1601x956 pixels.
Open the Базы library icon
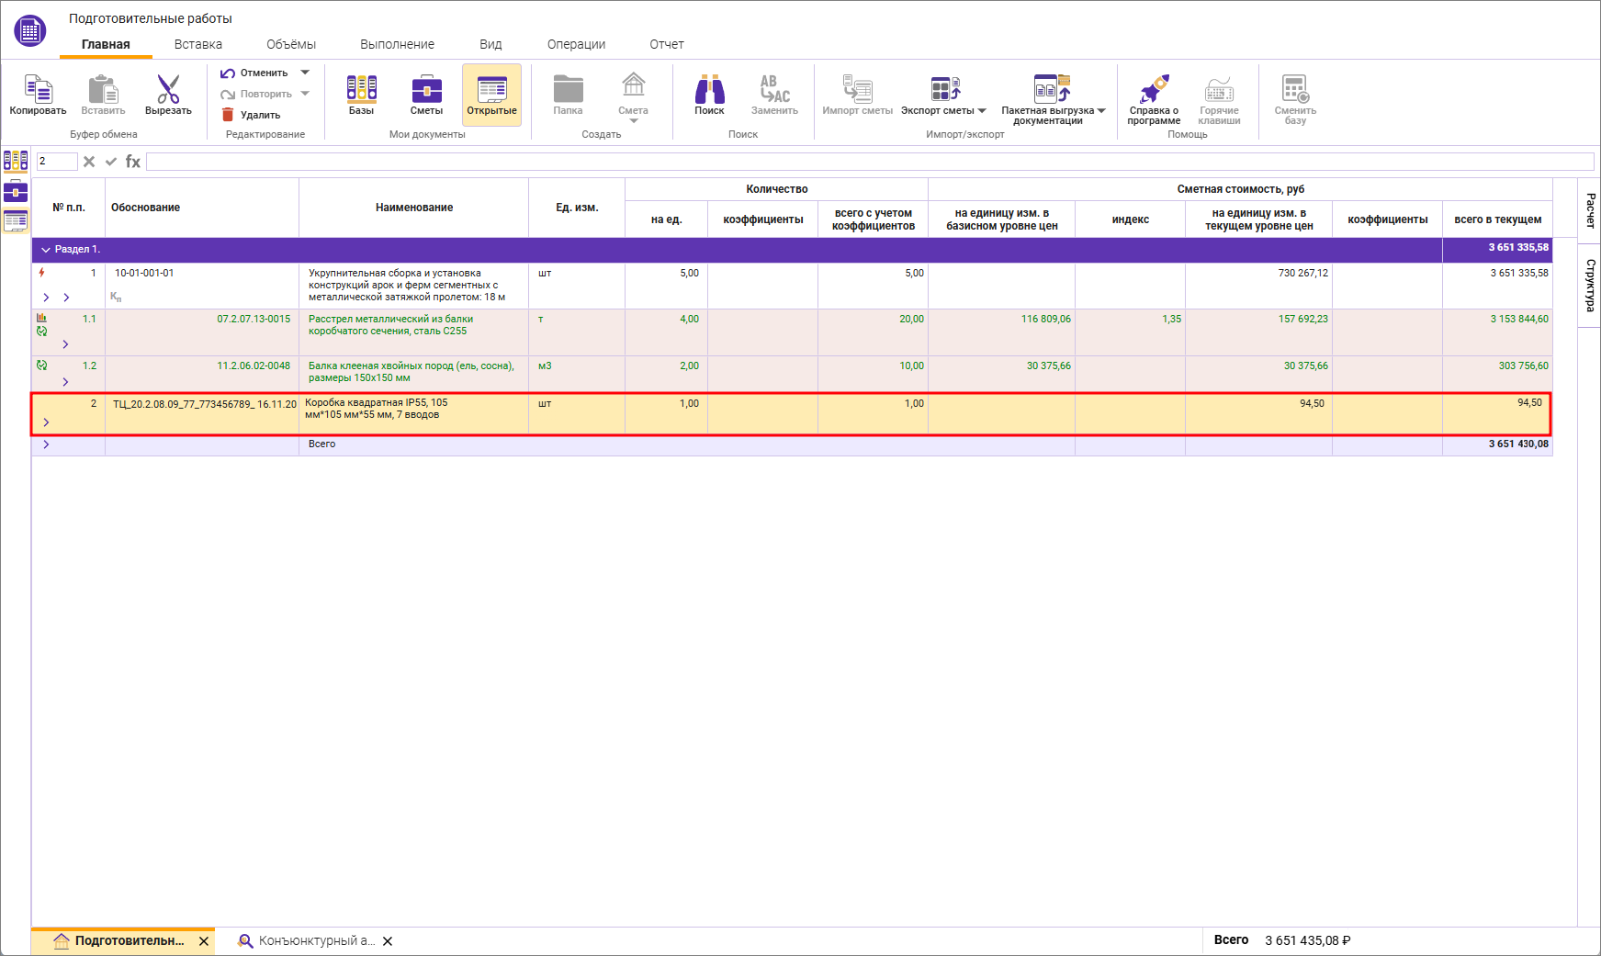tap(361, 89)
